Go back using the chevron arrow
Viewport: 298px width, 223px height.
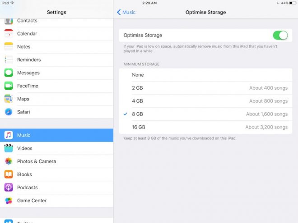(119, 12)
